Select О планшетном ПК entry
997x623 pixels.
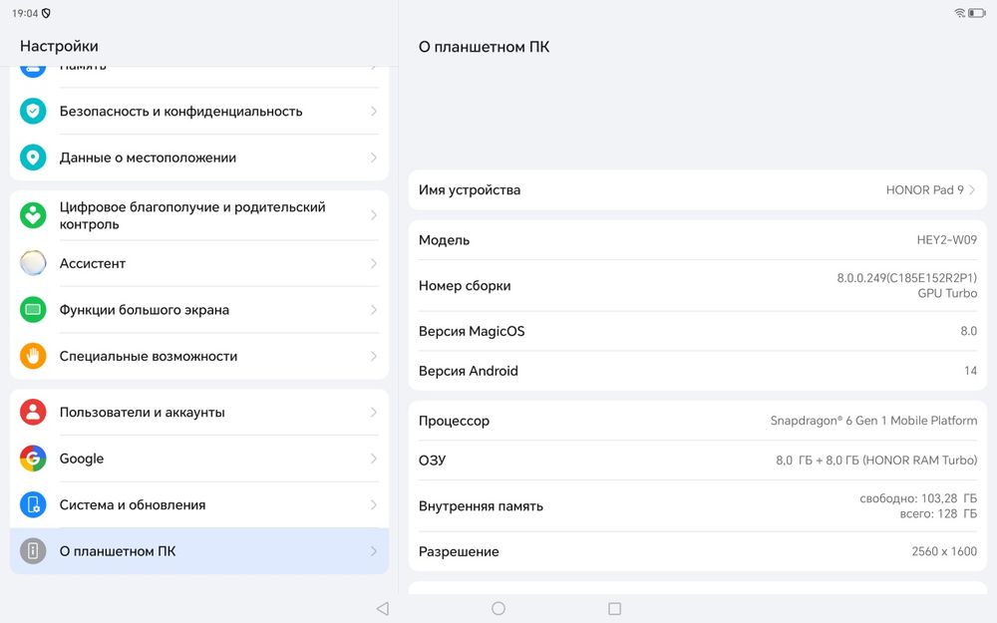click(x=199, y=551)
